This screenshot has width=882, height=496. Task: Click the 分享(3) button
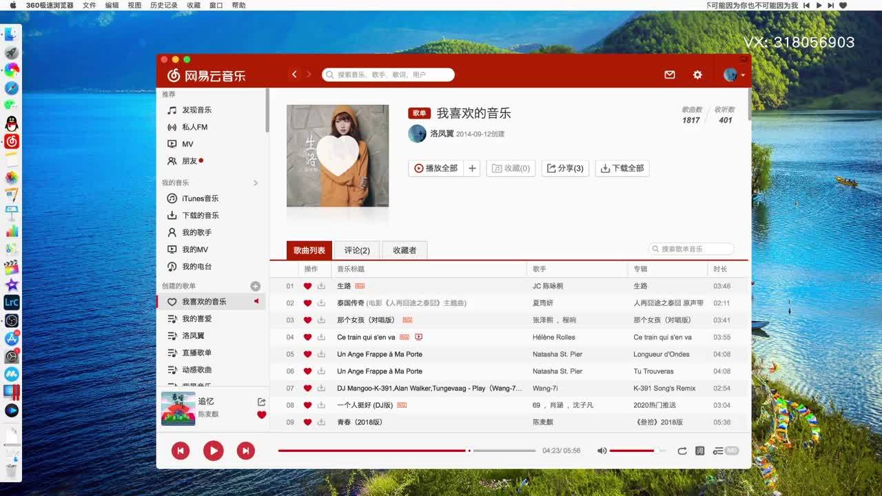point(565,168)
